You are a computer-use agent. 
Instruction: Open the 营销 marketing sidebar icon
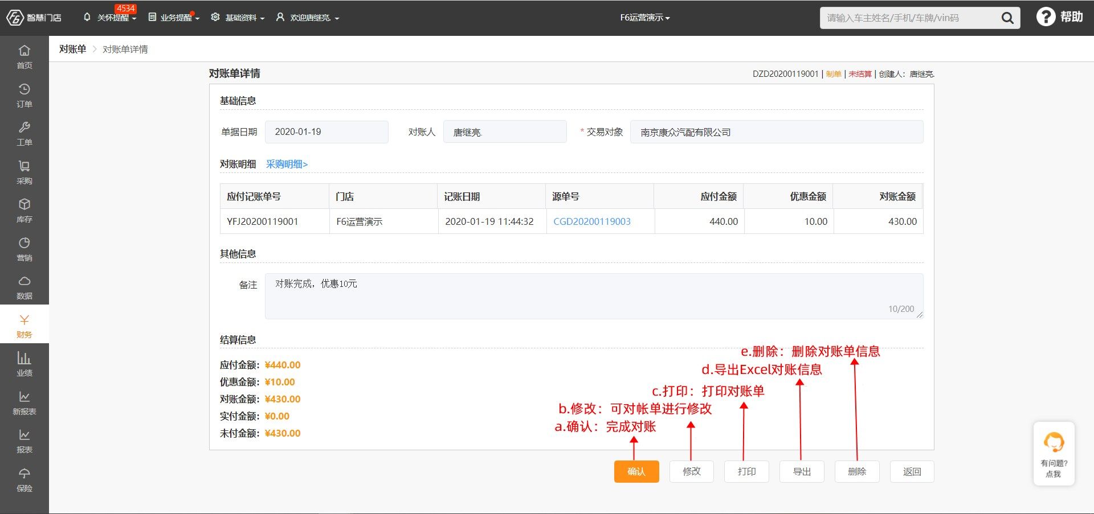click(x=25, y=242)
